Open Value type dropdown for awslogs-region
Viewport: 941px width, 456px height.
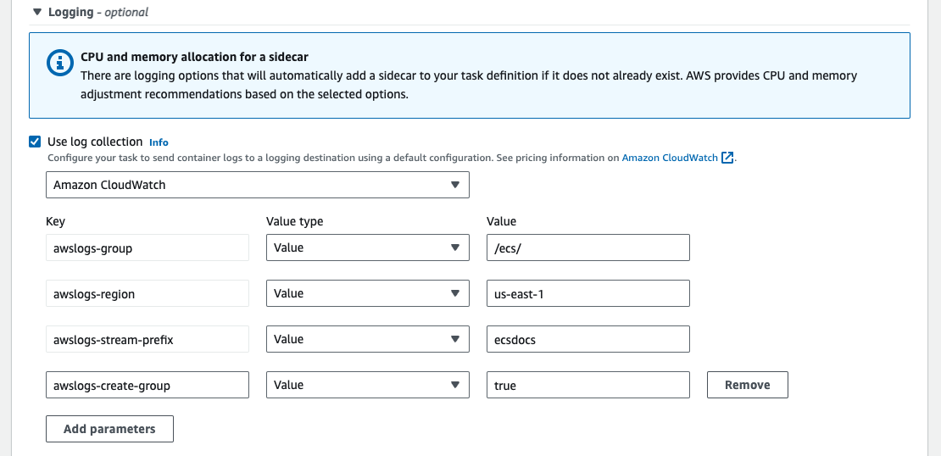pos(368,293)
